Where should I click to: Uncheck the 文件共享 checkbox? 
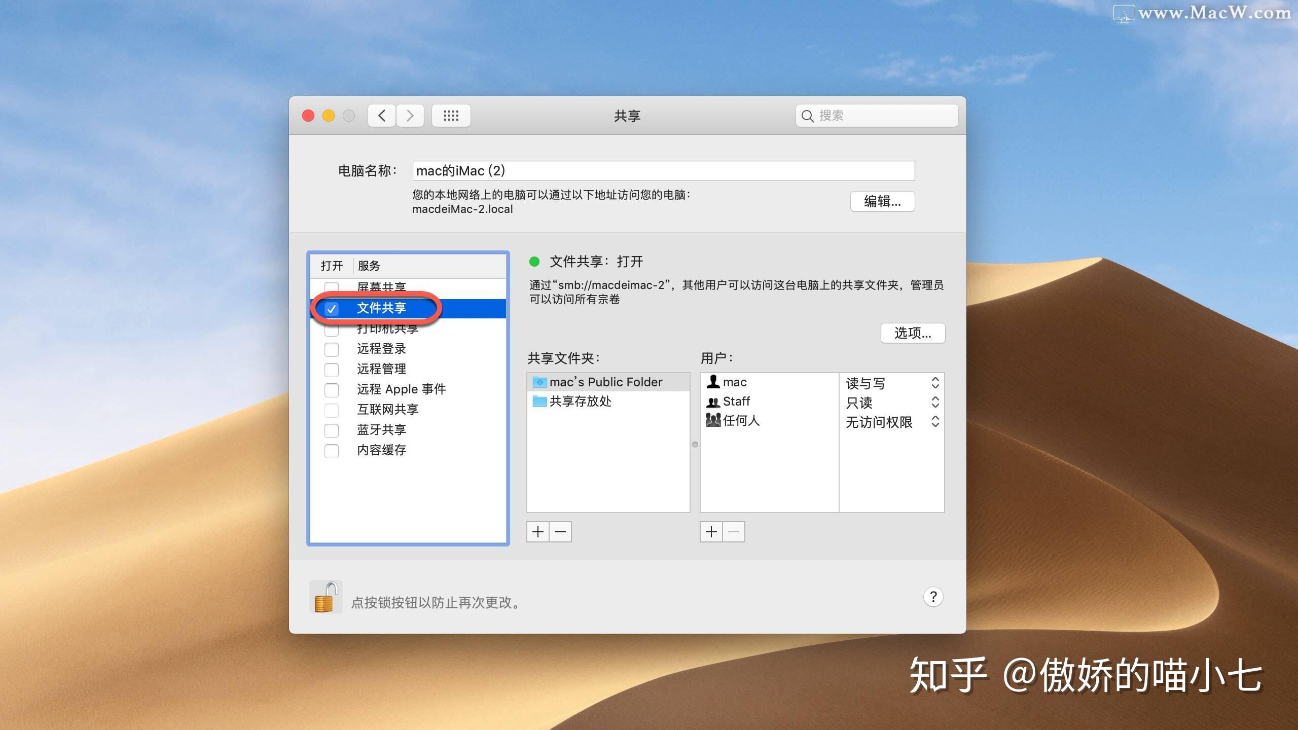[x=332, y=309]
